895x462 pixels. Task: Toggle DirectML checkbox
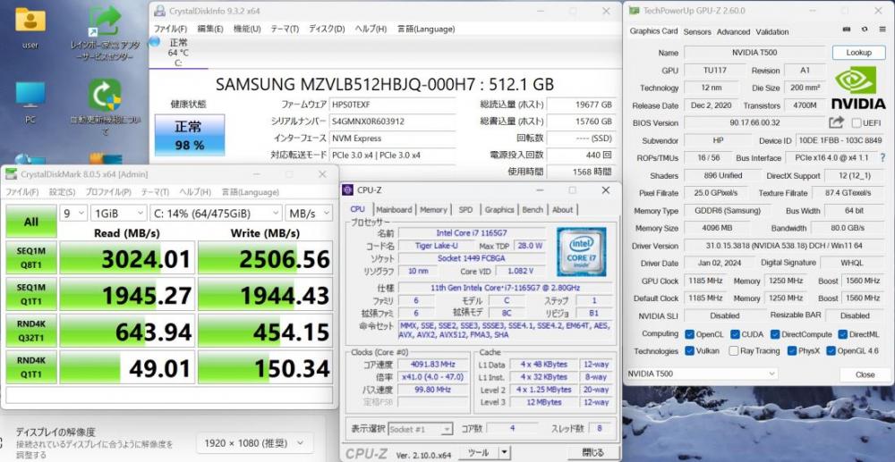click(843, 334)
